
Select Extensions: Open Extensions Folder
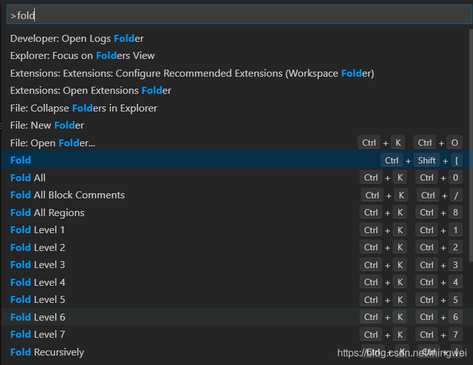235,91
